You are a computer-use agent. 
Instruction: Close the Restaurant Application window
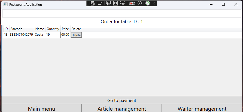click(236, 4)
